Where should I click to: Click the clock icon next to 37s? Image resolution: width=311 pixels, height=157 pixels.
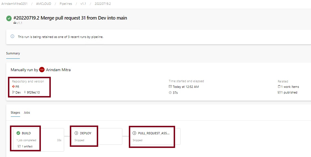point(170,92)
